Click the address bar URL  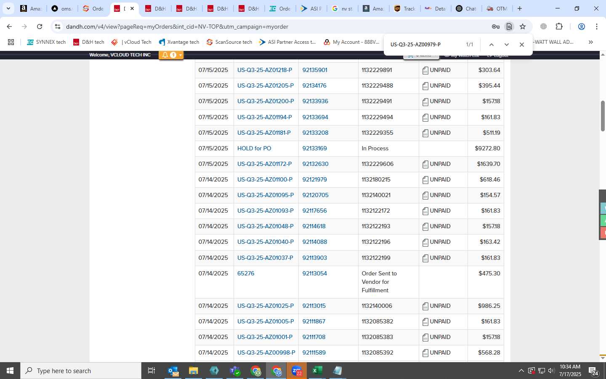point(177,27)
